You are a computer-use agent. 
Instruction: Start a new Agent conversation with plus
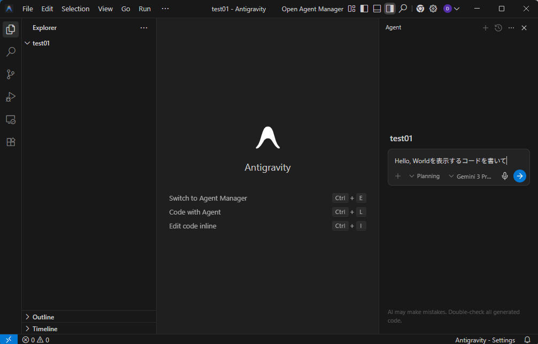coord(486,28)
